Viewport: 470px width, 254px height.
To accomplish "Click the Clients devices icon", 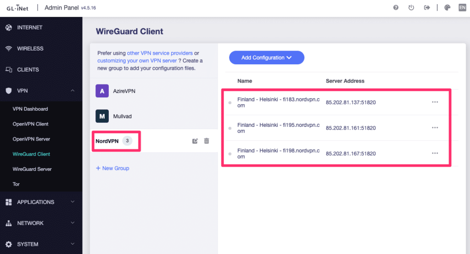I will [9, 69].
